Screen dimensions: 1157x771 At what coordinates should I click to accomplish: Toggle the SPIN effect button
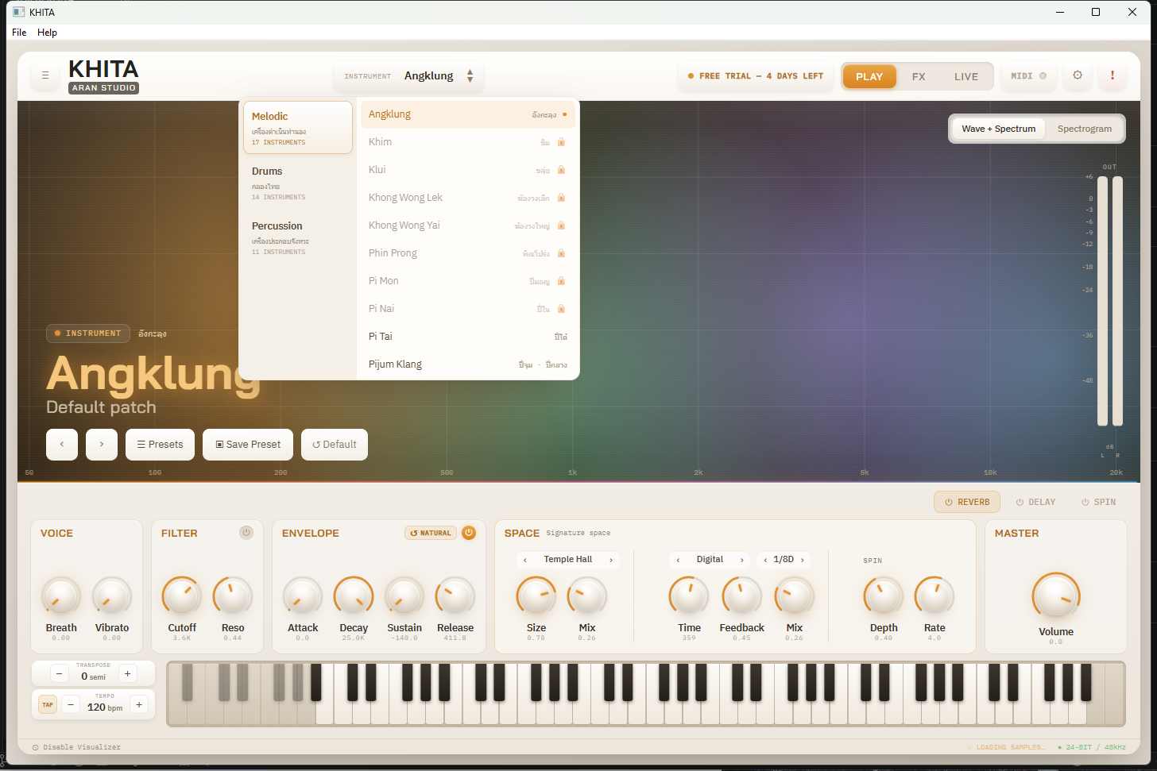pos(1098,502)
